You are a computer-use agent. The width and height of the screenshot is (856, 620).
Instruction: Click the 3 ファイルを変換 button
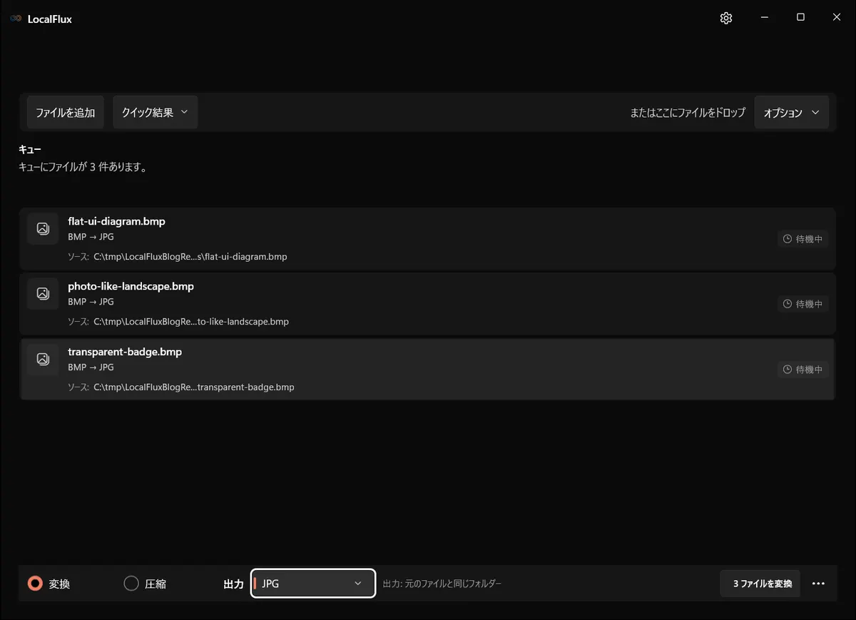760,584
